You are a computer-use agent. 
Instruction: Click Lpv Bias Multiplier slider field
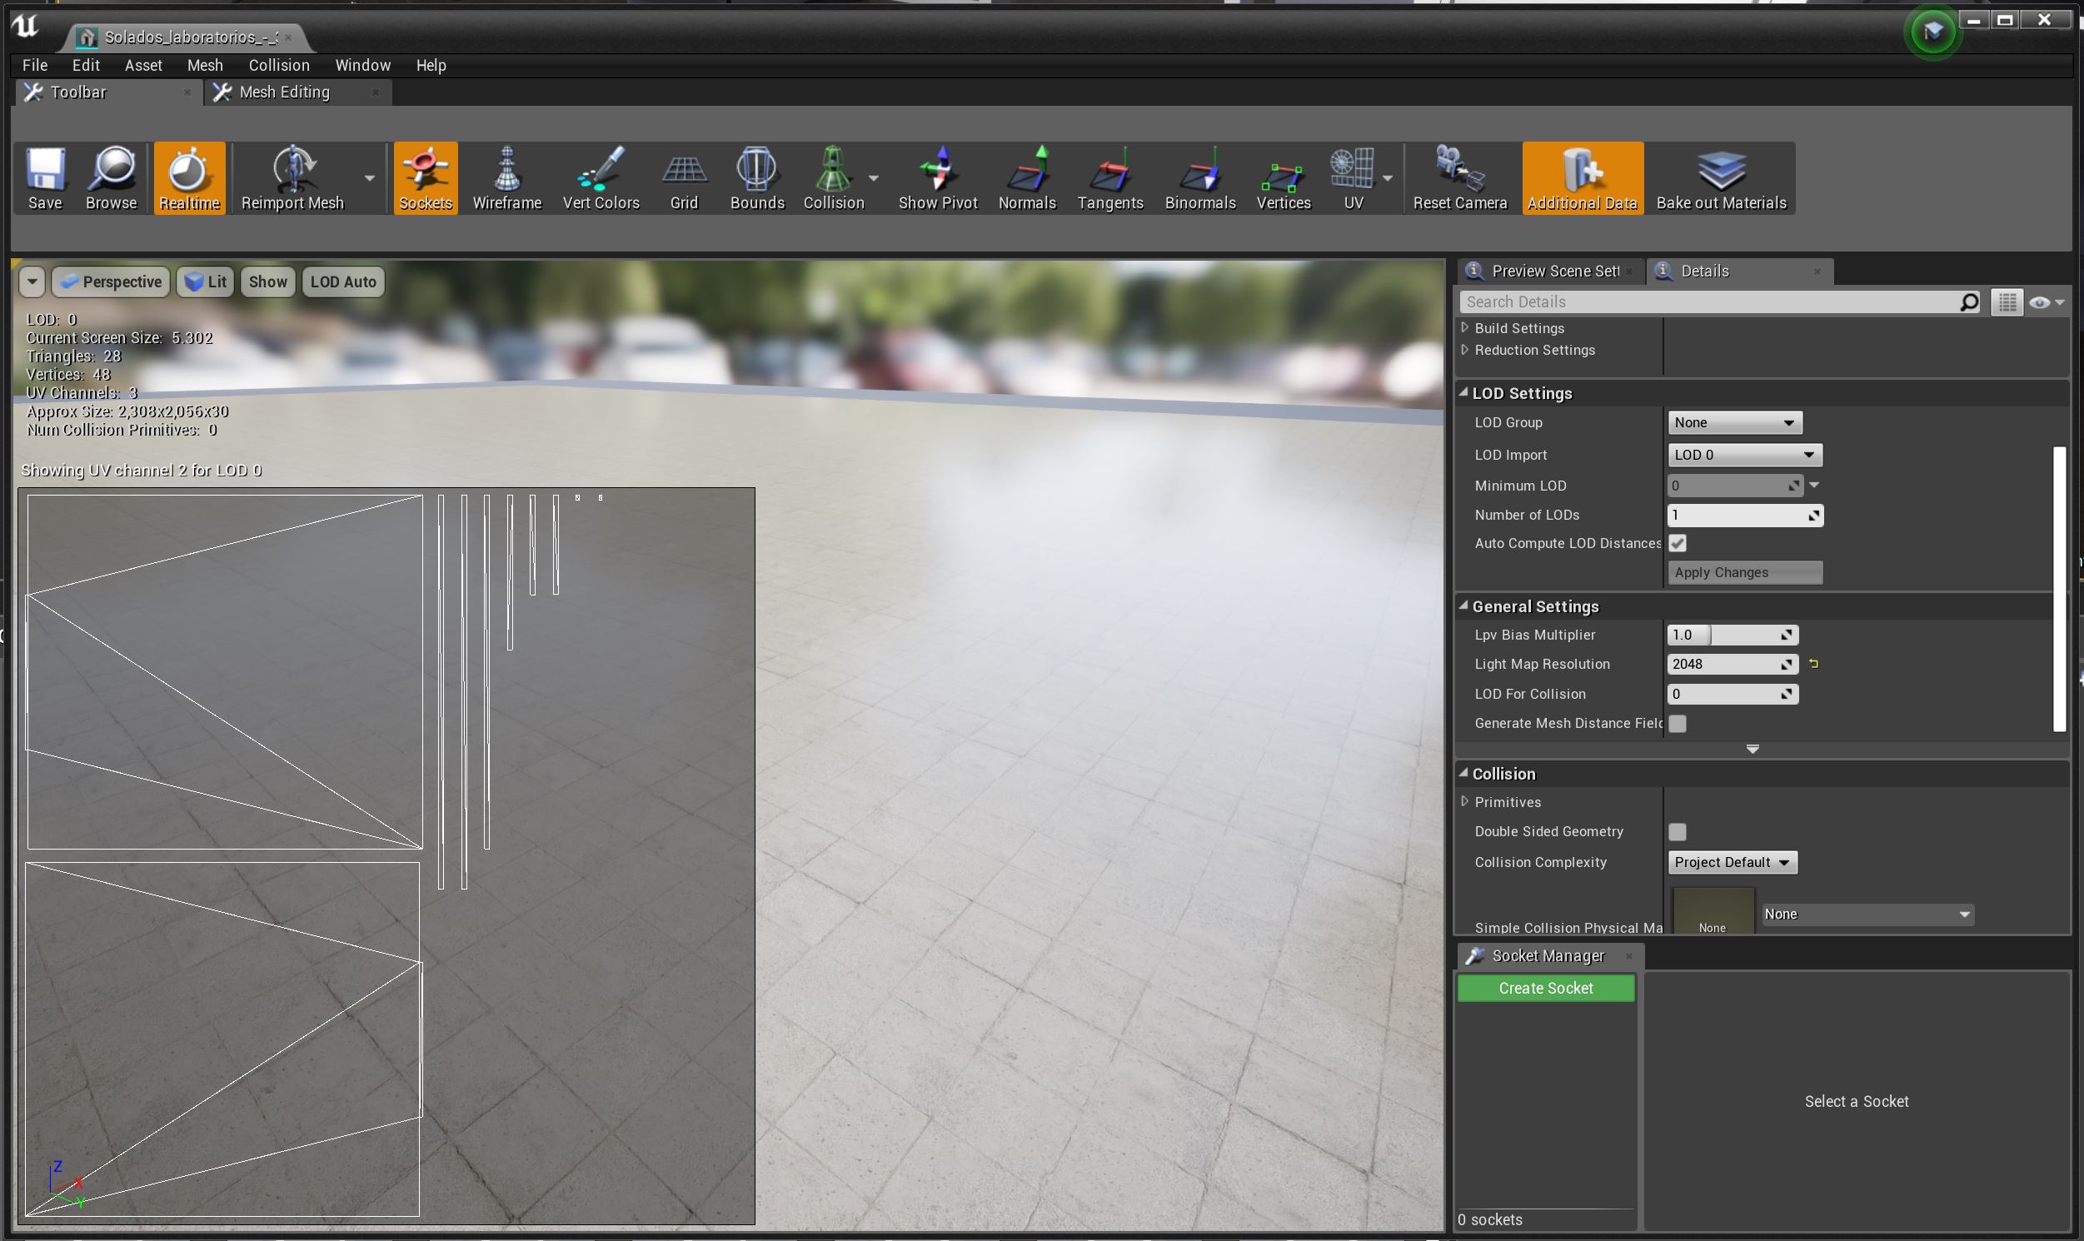click(x=1732, y=635)
